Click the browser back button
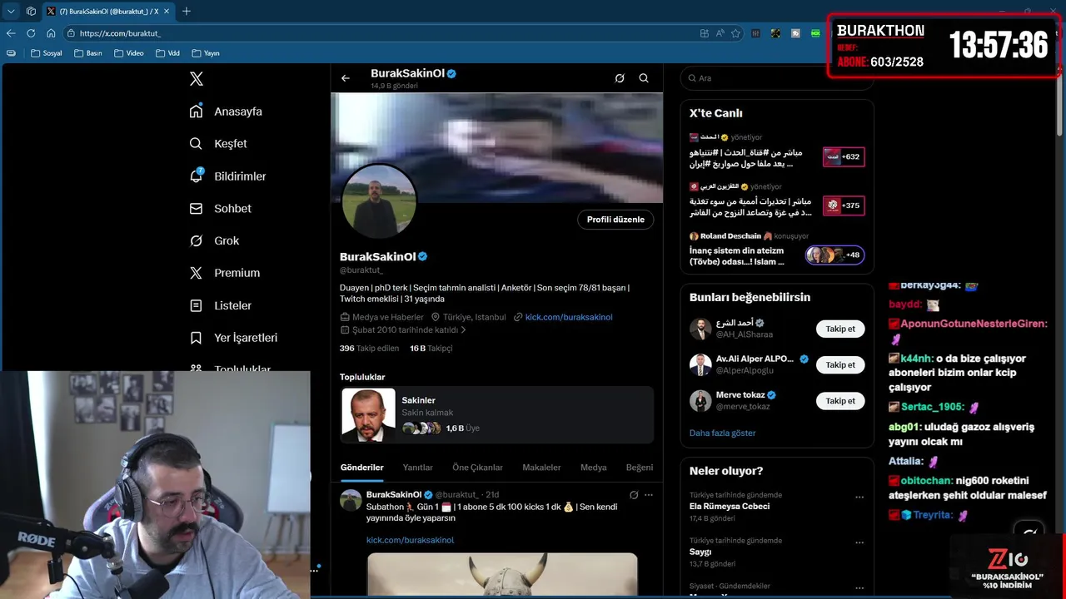The height and width of the screenshot is (599, 1066). (x=11, y=33)
